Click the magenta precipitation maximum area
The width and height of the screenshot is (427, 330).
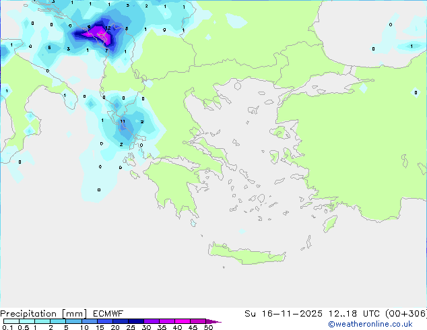100,36
